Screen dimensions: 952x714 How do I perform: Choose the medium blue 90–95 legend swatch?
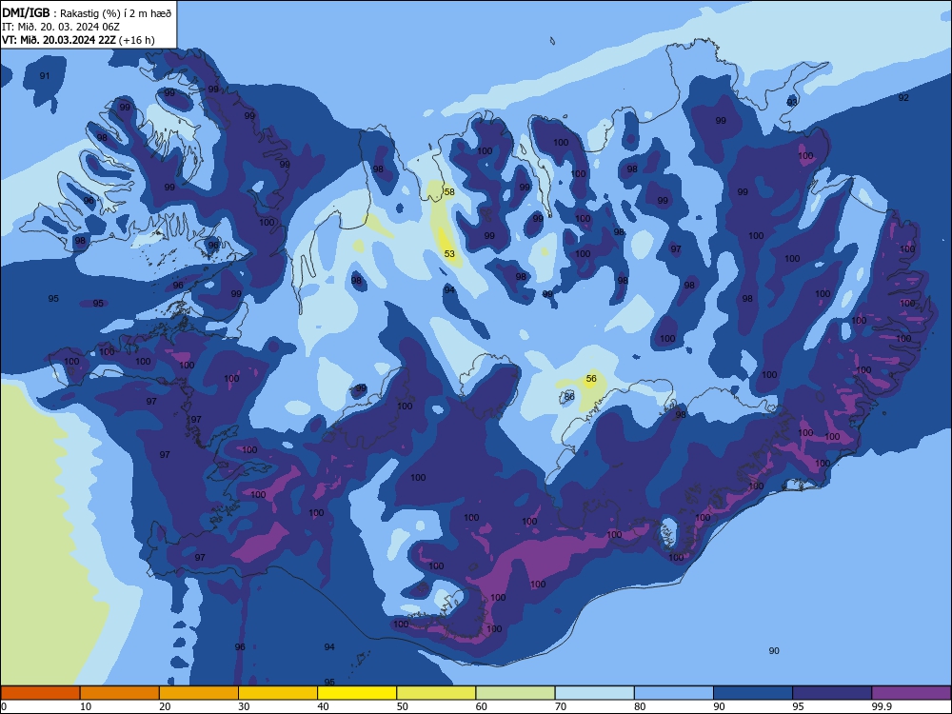[x=753, y=693]
